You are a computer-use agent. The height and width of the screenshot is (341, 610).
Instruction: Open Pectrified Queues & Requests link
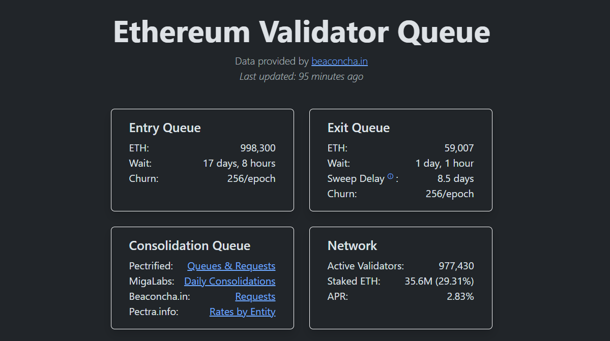tap(231, 266)
